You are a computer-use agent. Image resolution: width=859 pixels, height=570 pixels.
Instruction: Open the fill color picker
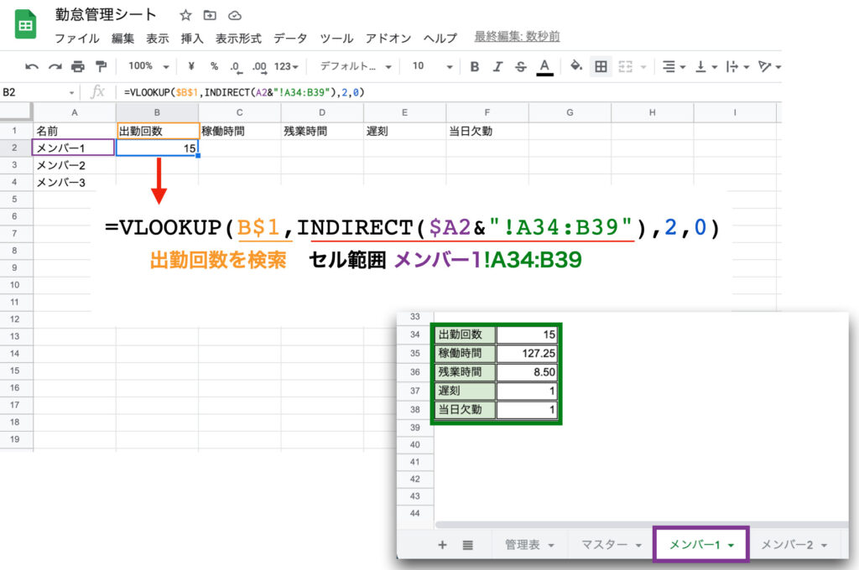(575, 66)
